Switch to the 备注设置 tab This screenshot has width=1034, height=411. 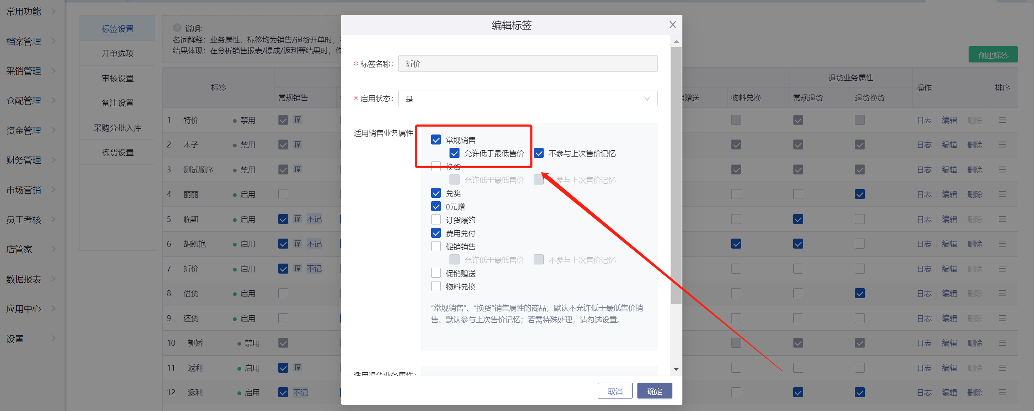117,103
